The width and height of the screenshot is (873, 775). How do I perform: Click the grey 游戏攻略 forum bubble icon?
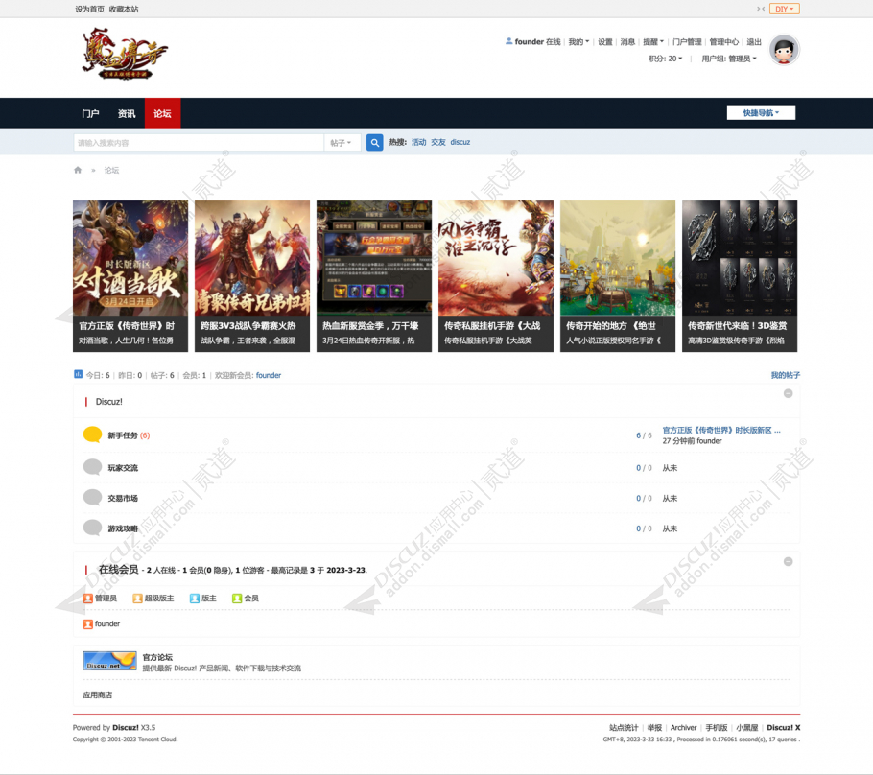92,528
